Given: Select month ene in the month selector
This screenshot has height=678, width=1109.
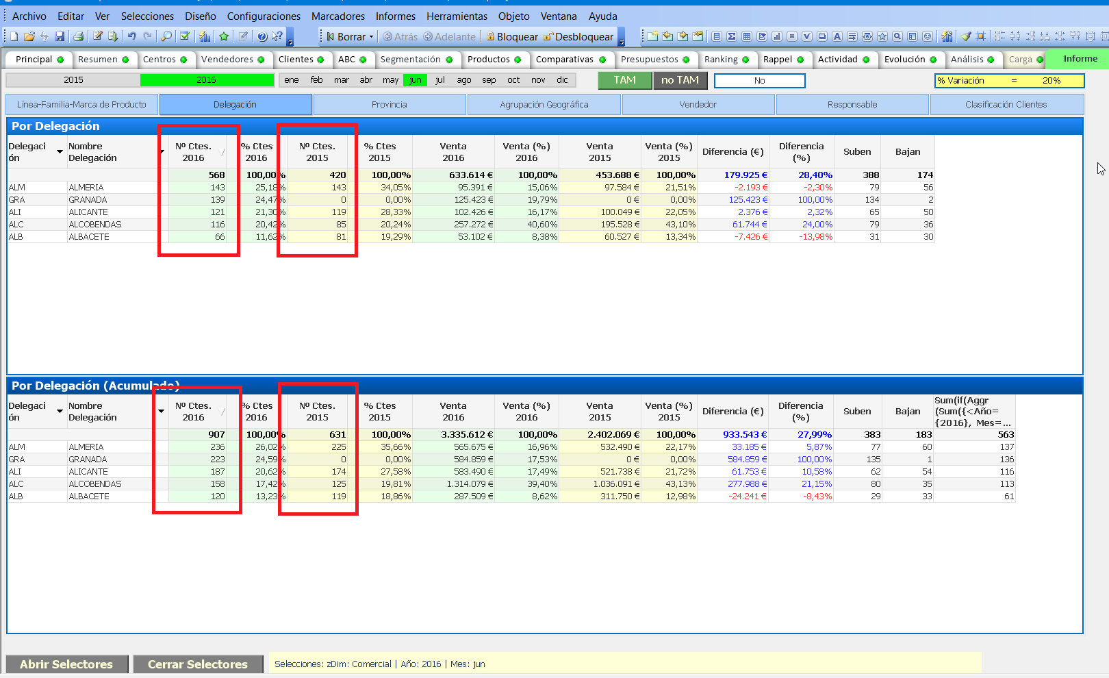Looking at the screenshot, I should click(292, 80).
